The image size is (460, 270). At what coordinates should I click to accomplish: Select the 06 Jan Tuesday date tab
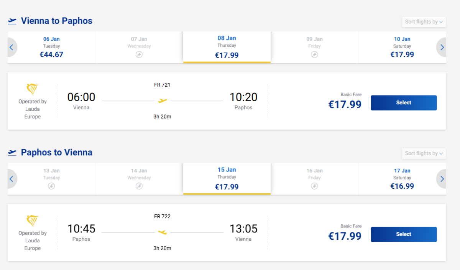point(51,47)
